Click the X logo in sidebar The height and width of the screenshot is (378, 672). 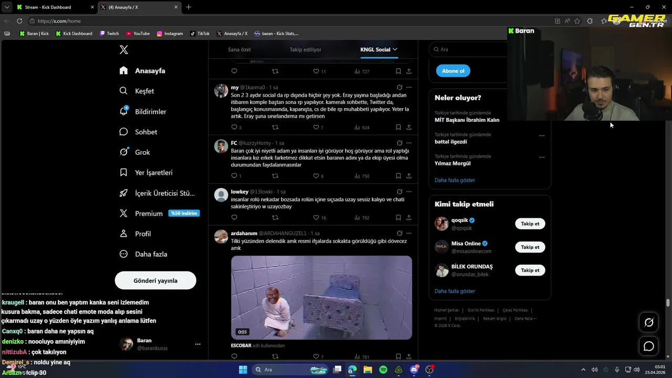point(124,50)
